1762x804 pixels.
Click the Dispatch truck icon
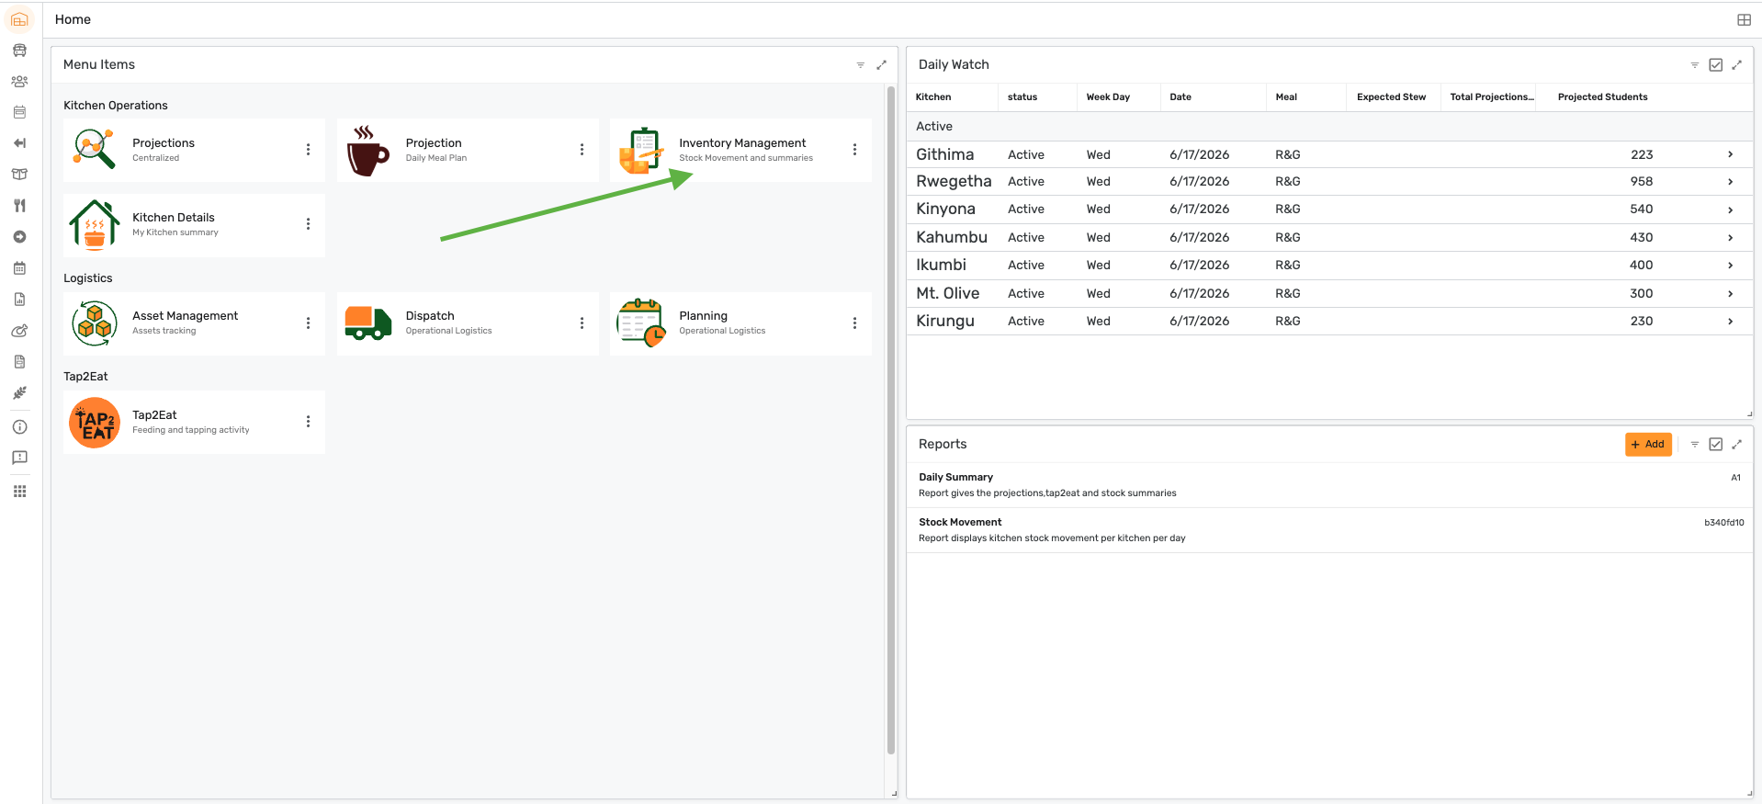coord(367,323)
